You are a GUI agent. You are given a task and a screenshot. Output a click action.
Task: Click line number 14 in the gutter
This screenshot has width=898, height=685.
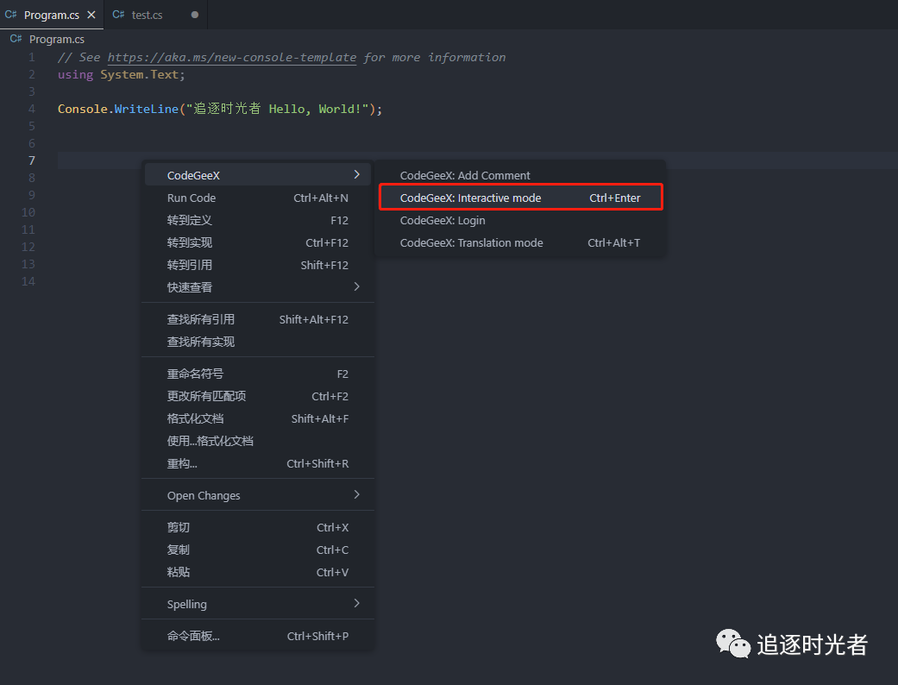28,281
